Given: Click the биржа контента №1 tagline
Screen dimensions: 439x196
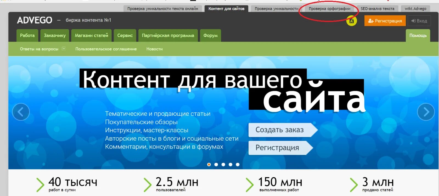Looking at the screenshot, I should [x=88, y=20].
